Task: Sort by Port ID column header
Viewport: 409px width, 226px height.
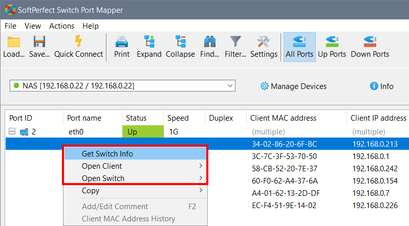Action: pos(34,118)
